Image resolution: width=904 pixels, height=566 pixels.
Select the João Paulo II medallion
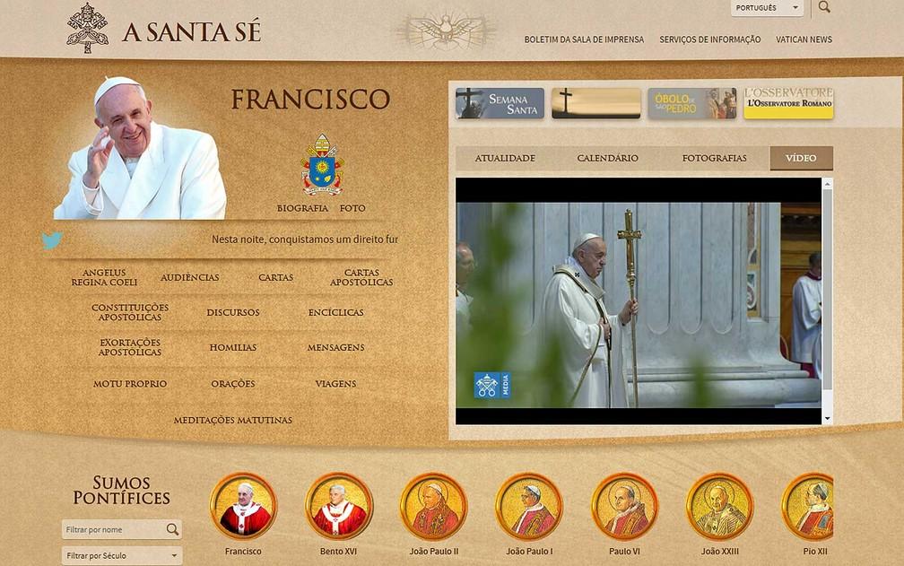pyautogui.click(x=433, y=506)
